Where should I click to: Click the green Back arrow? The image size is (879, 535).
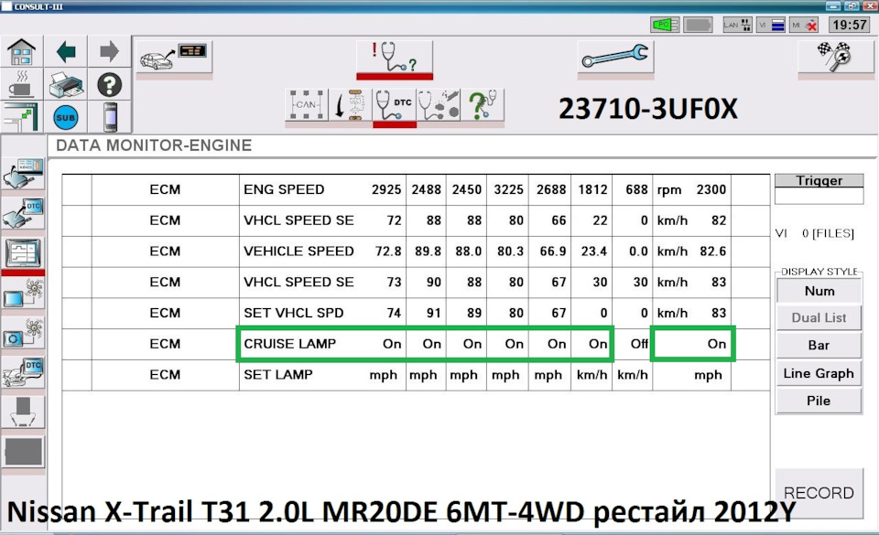[66, 52]
